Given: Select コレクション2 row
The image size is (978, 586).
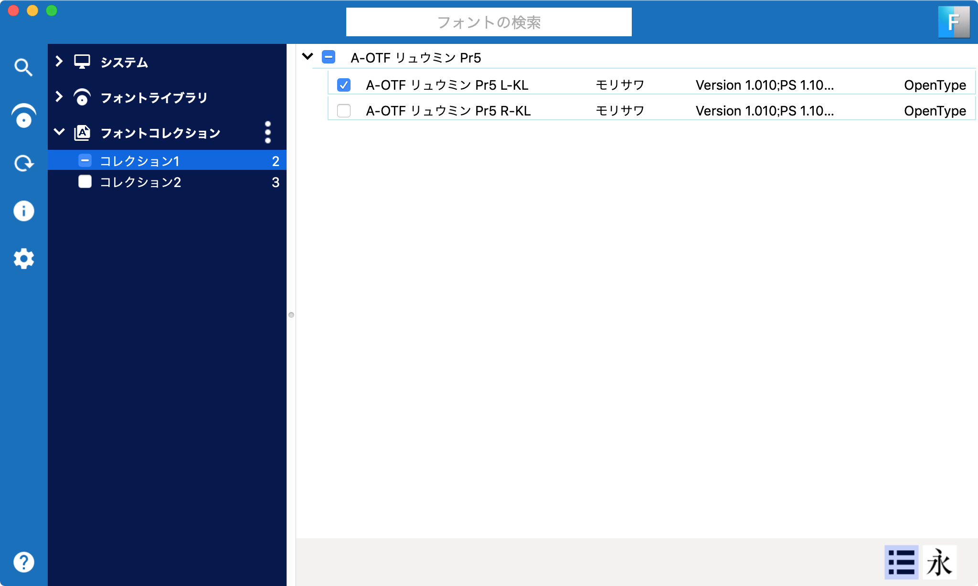Looking at the screenshot, I should (x=167, y=182).
